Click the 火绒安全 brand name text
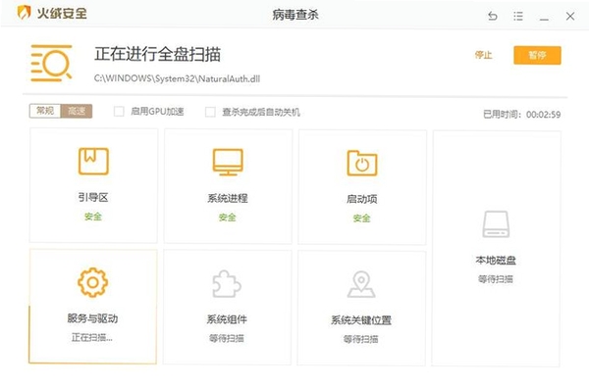 63,13
